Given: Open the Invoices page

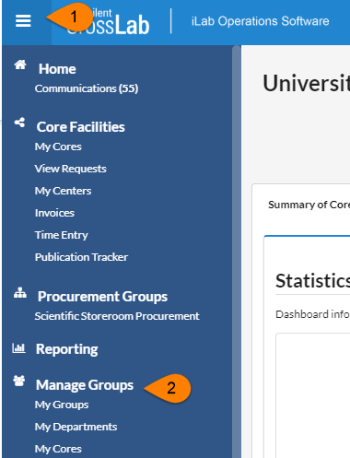Looking at the screenshot, I should [54, 213].
